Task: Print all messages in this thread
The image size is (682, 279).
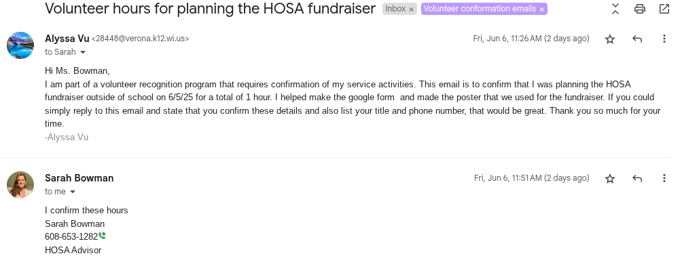Action: pyautogui.click(x=639, y=9)
